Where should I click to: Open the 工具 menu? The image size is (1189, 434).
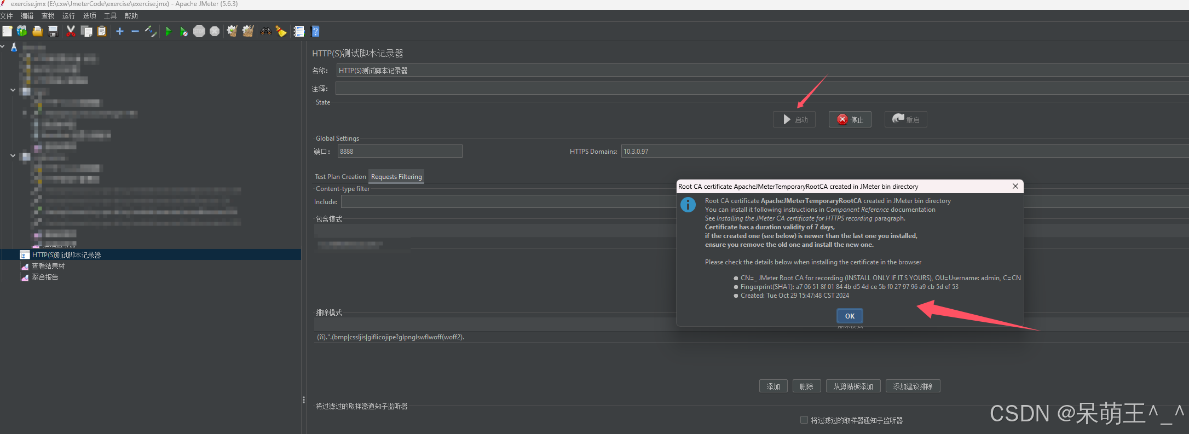tap(110, 16)
